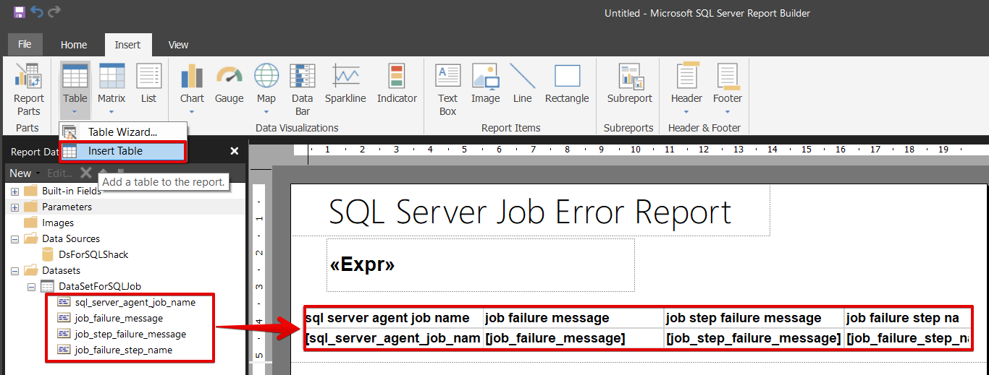The width and height of the screenshot is (989, 375).
Task: Expand the Matrix dropdown arrow
Action: pyautogui.click(x=111, y=112)
